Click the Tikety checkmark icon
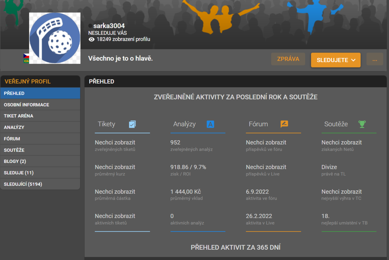Image resolution: width=389 pixels, height=260 pixels. 132,124
